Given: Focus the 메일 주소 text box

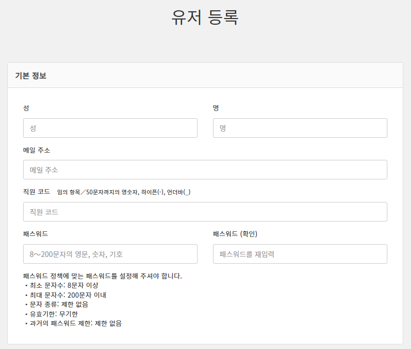Looking at the screenshot, I should click(205, 170).
